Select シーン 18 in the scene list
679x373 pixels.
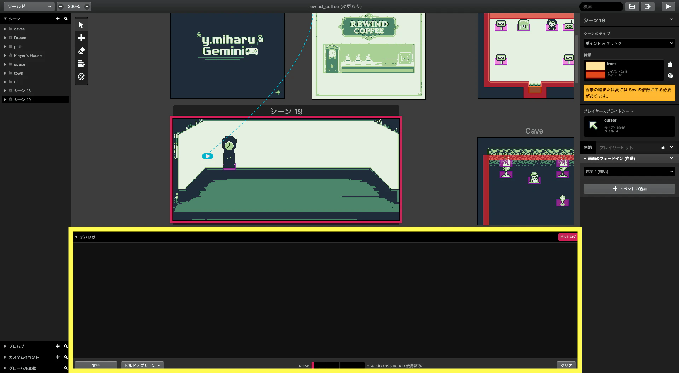click(35, 91)
